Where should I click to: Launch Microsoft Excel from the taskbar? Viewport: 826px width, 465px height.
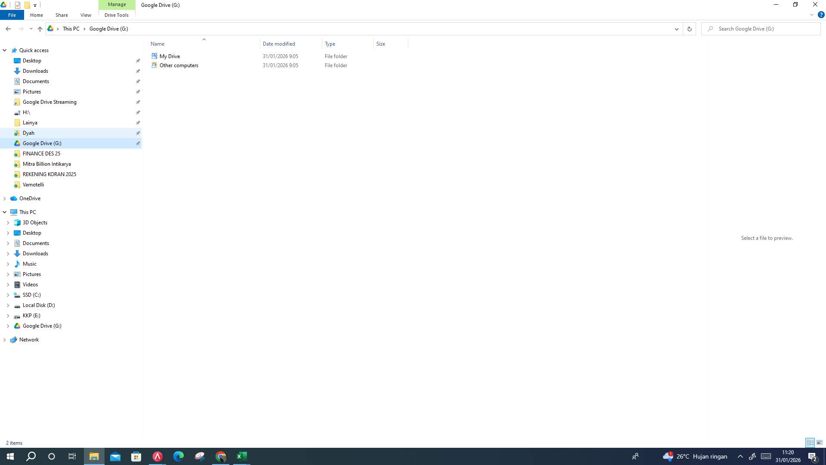point(241,456)
